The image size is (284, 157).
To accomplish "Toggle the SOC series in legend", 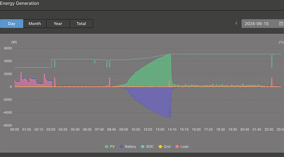I will pos(147,147).
